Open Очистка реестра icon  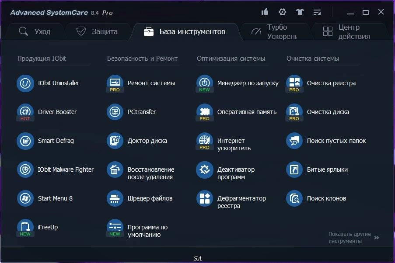(294, 83)
